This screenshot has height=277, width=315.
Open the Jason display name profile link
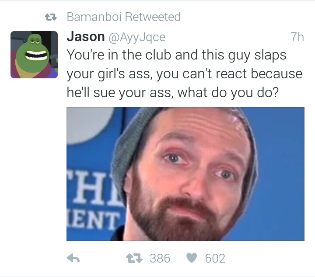tap(86, 37)
